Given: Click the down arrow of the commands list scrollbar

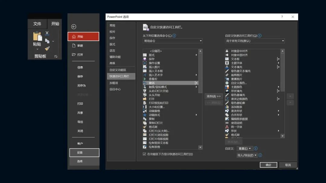Looking at the screenshot, I should pyautogui.click(x=200, y=147).
